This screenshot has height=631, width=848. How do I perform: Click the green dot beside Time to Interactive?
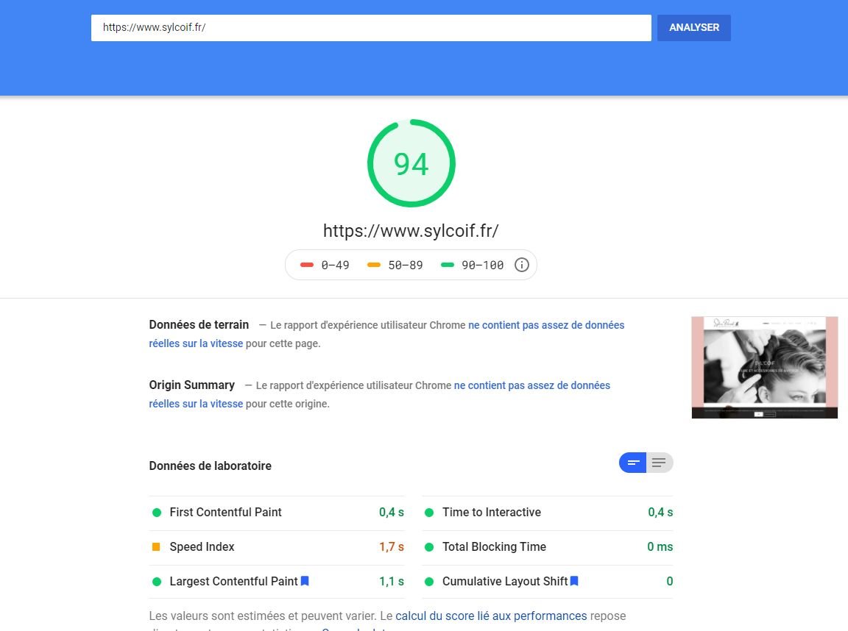(428, 513)
